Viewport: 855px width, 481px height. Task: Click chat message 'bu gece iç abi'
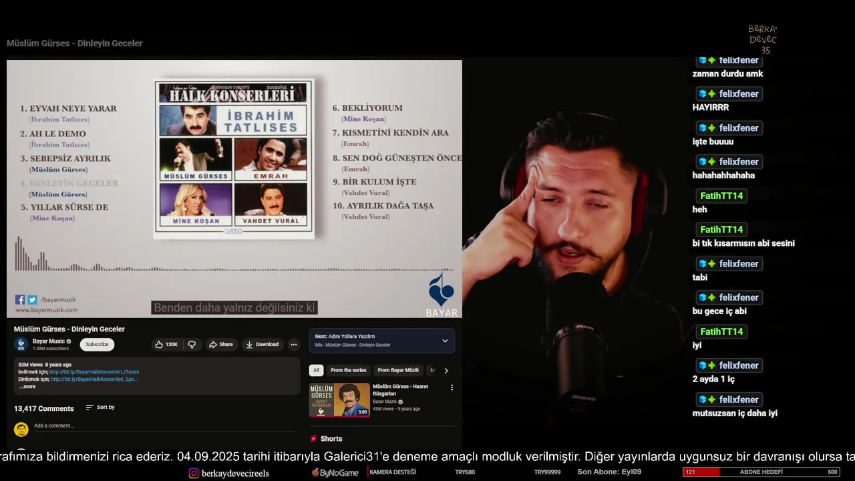point(719,311)
